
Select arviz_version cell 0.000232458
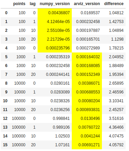pyautogui.click(x=87, y=22)
